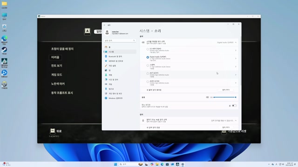Click the volume speaker mute icon
This screenshot has height=167, width=298.
tap(207, 97)
